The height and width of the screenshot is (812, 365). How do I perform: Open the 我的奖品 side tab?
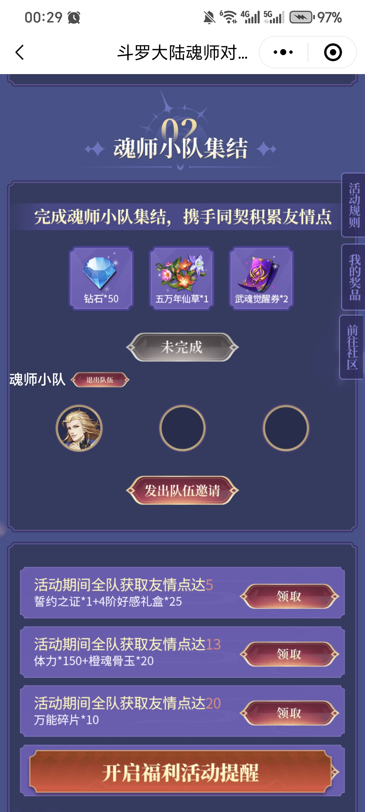354,277
